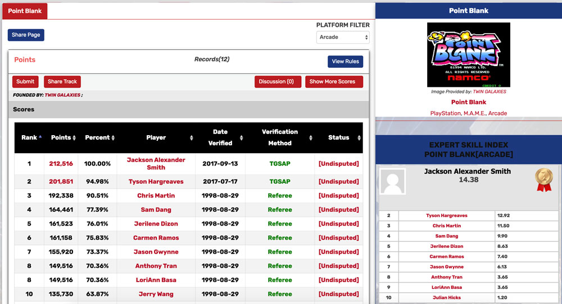This screenshot has height=304, width=562.
Task: Open LoriAnn Basa in scores table
Action: 156,280
